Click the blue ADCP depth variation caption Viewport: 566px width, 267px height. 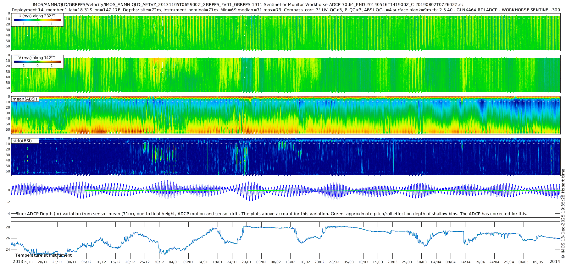271,214
